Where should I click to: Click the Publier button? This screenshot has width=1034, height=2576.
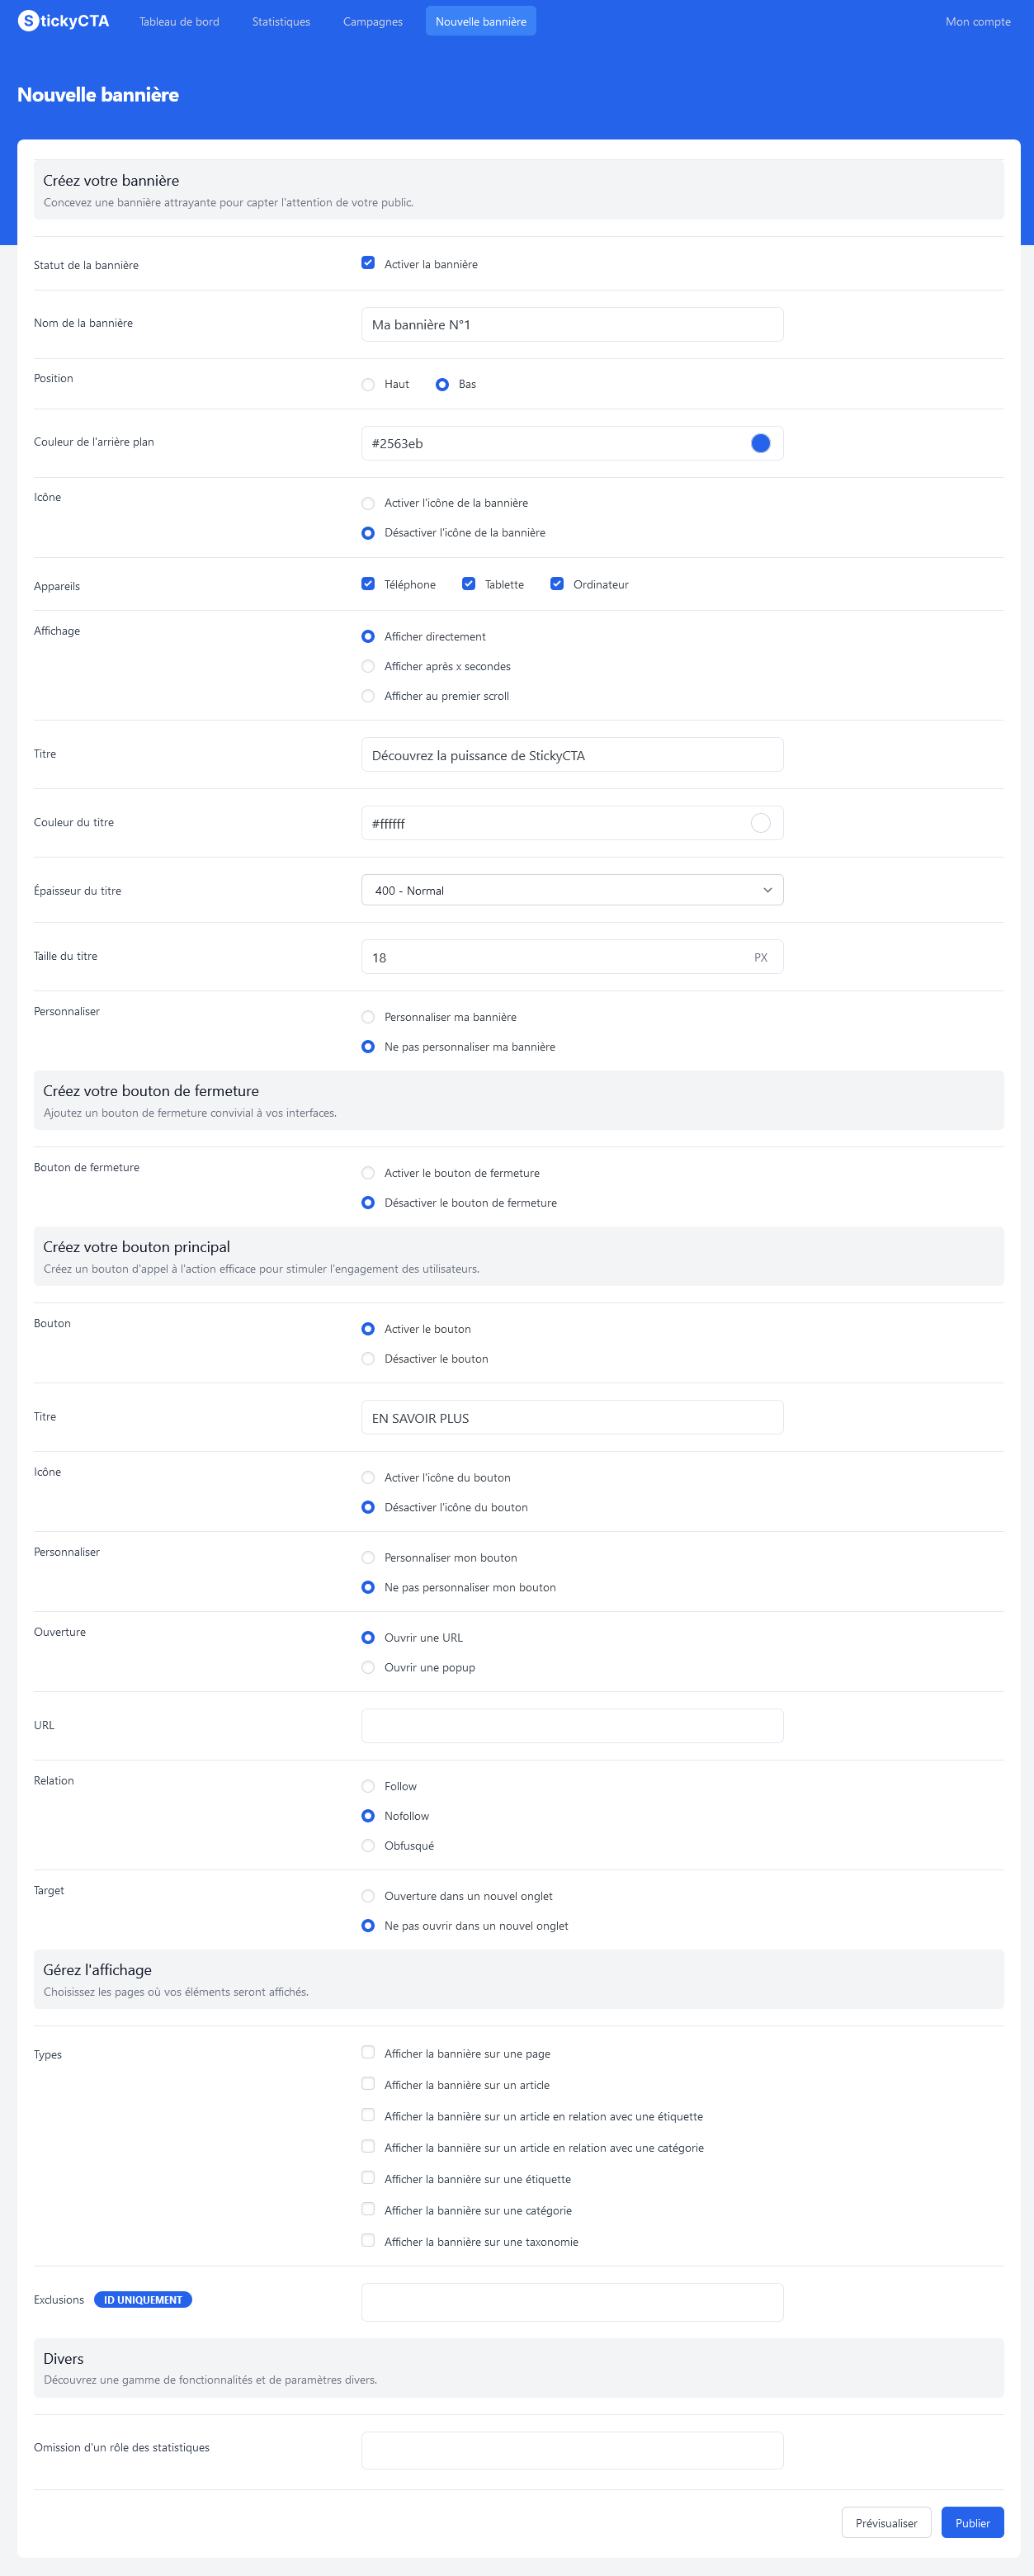click(972, 2523)
